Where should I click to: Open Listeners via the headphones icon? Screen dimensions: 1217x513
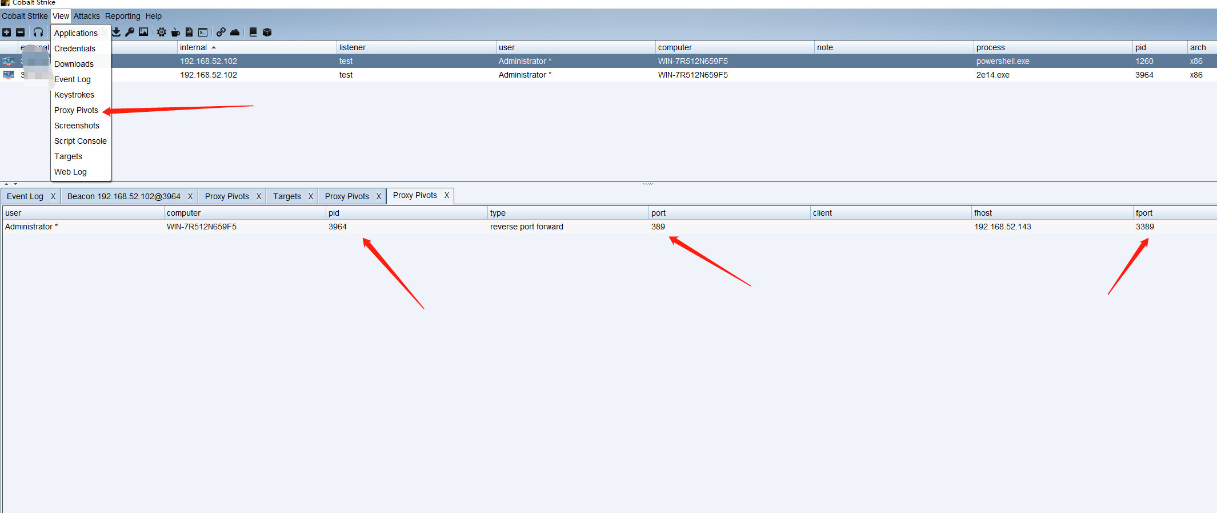coord(38,32)
